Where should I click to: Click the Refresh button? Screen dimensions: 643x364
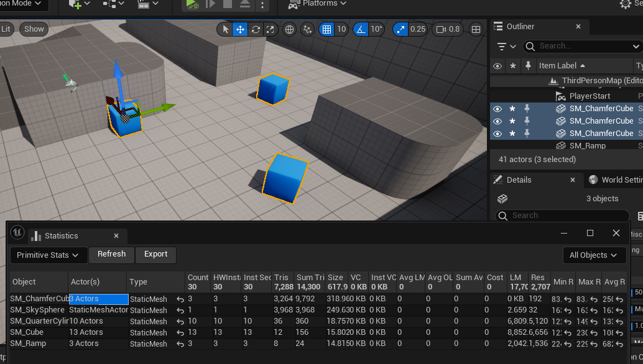click(111, 254)
